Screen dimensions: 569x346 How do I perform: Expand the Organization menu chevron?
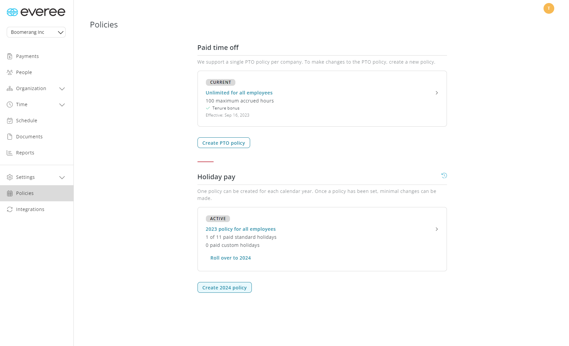pos(62,89)
